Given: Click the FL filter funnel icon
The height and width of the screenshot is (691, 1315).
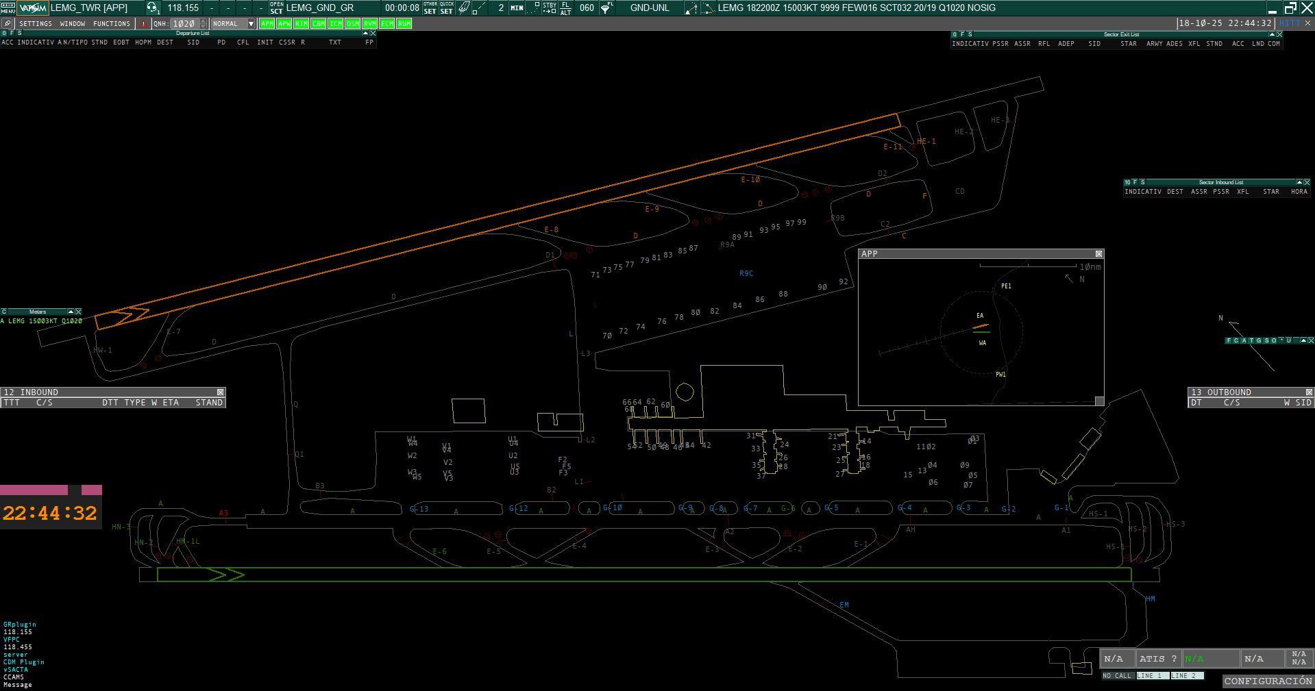Looking at the screenshot, I should pos(606,8).
